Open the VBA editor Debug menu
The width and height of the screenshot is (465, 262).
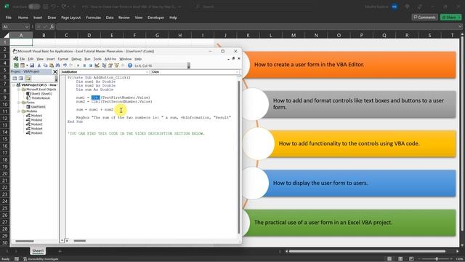[x=76, y=59]
